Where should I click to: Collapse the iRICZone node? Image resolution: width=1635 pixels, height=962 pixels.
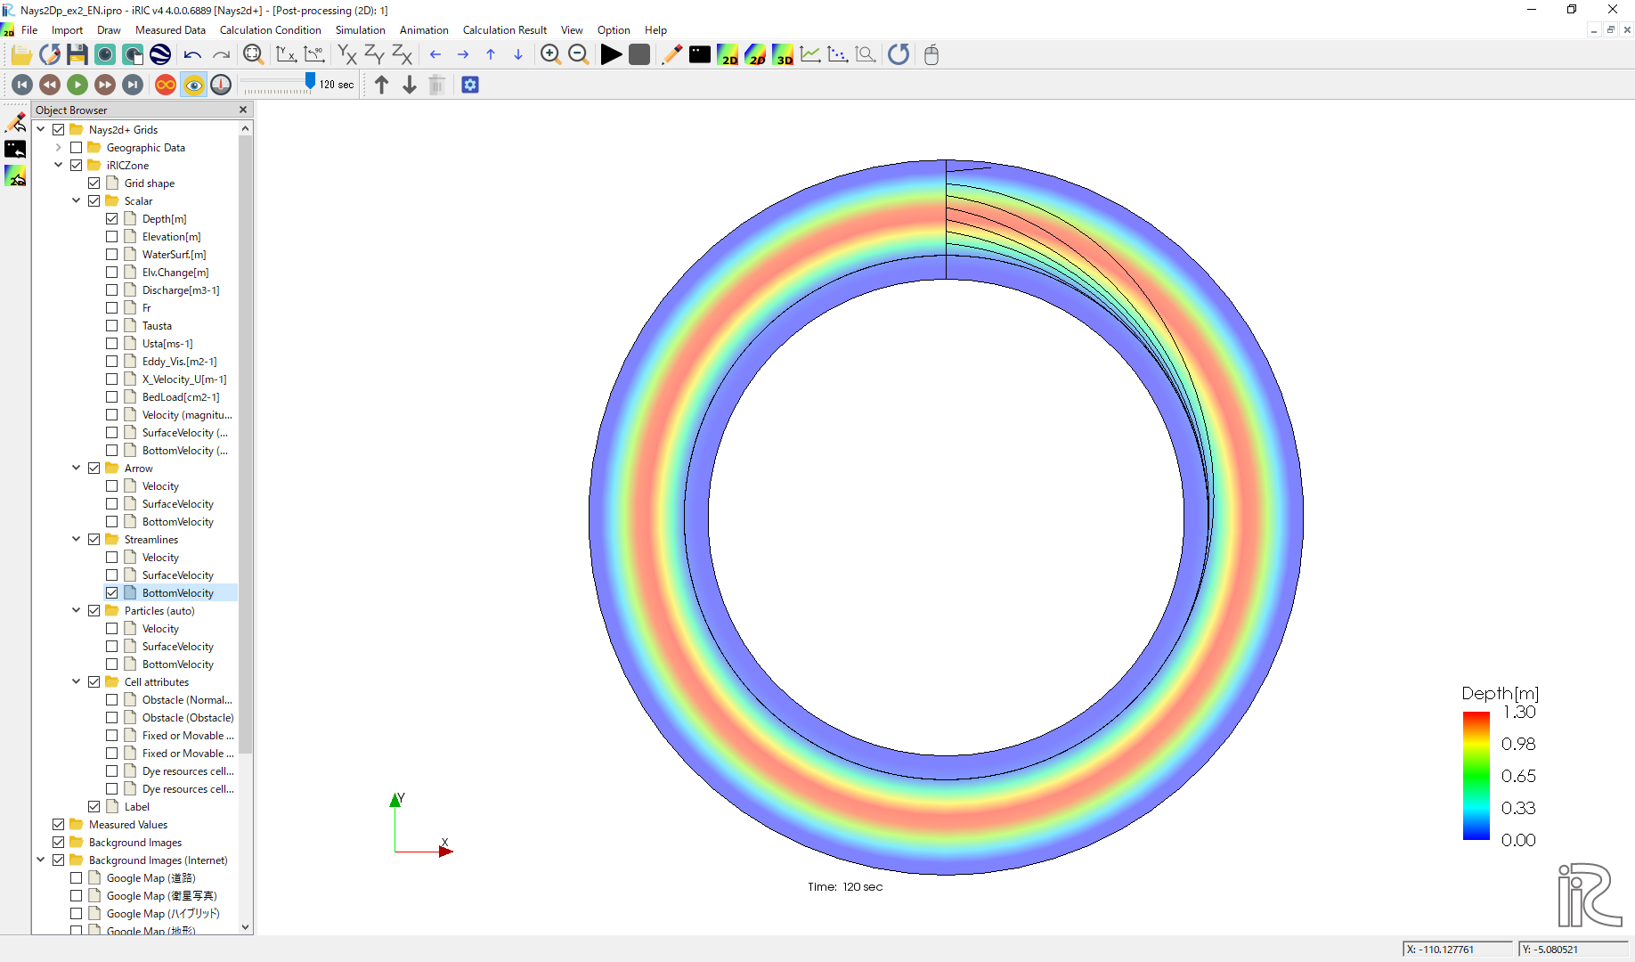click(x=59, y=165)
